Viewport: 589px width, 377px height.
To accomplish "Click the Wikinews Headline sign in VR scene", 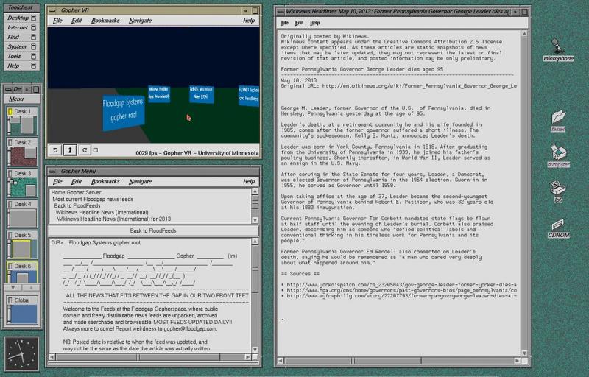I will (x=159, y=93).
